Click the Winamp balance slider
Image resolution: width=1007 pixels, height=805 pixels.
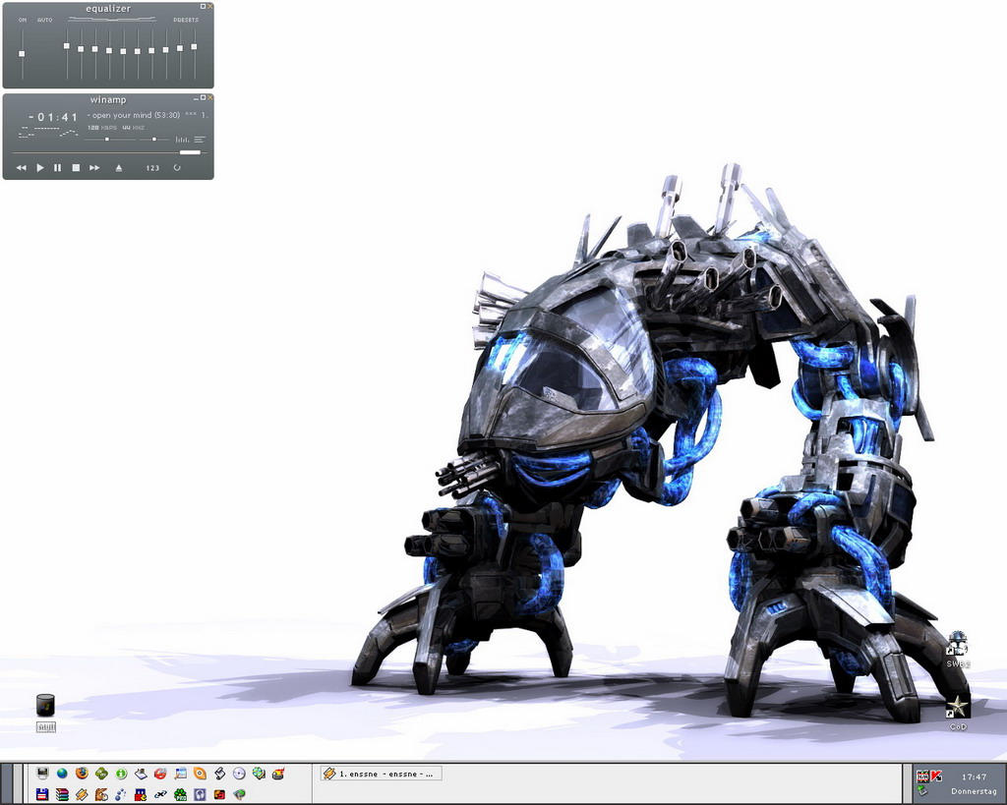[154, 139]
